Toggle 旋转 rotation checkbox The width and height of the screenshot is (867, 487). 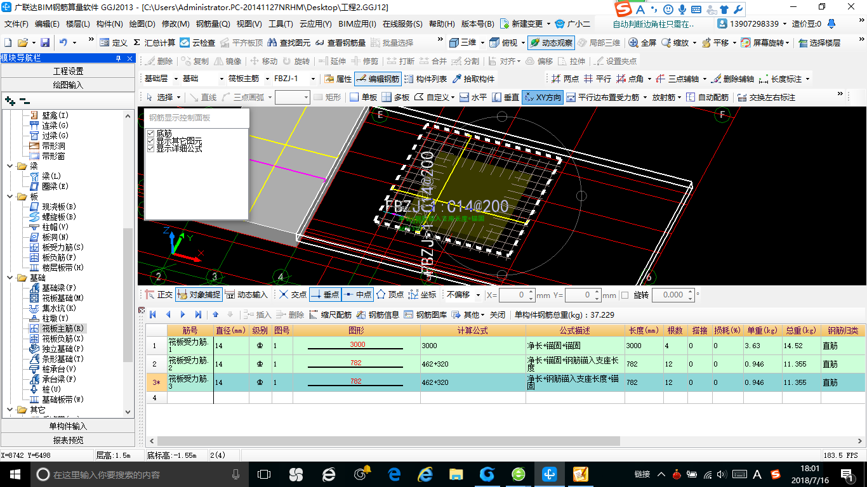coord(625,295)
